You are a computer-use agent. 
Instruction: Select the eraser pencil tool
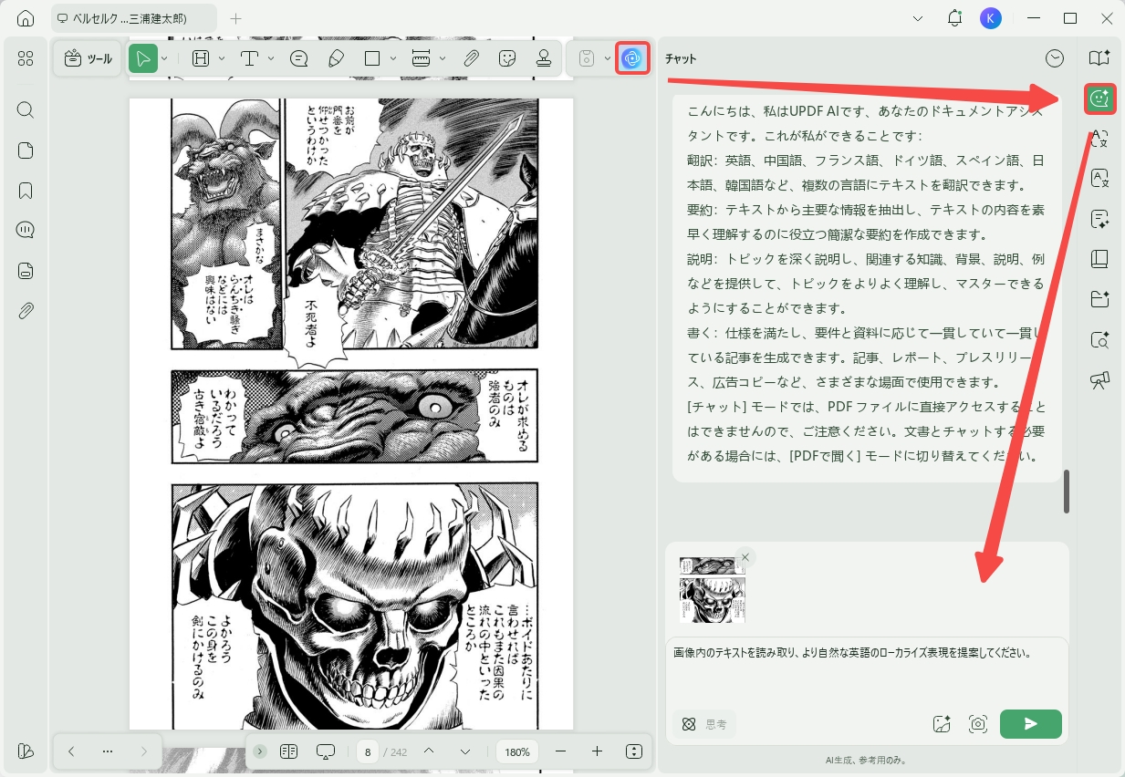tap(335, 58)
